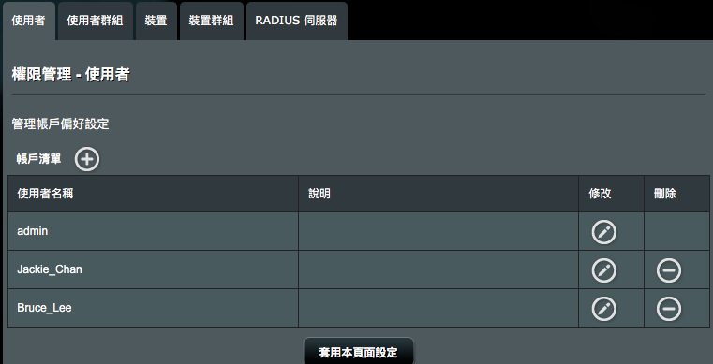Delete the Bruce_Lee account

pyautogui.click(x=669, y=309)
